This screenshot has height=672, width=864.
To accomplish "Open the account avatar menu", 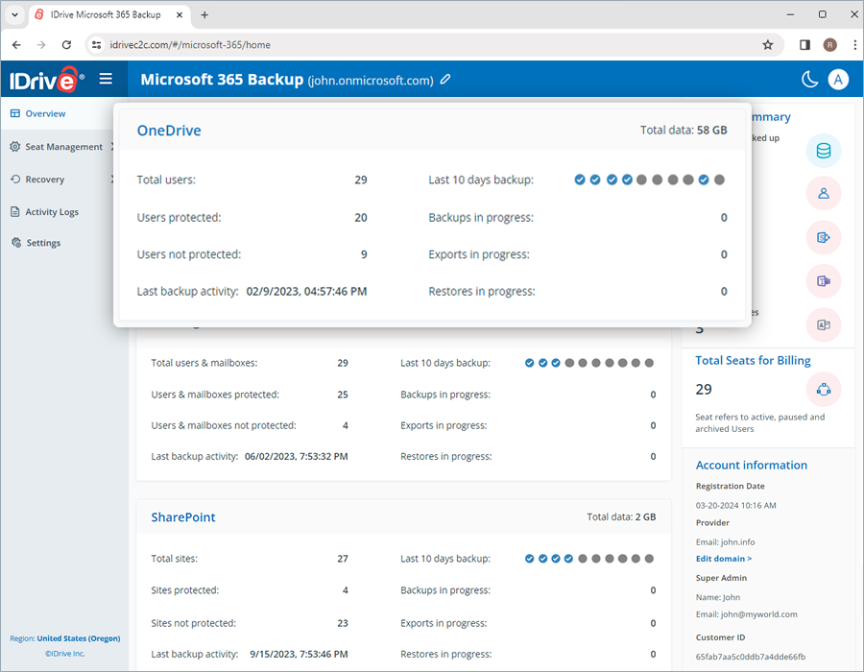I will (x=839, y=80).
